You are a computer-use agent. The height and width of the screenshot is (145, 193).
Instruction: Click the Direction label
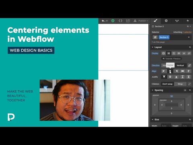(x=156, y=65)
